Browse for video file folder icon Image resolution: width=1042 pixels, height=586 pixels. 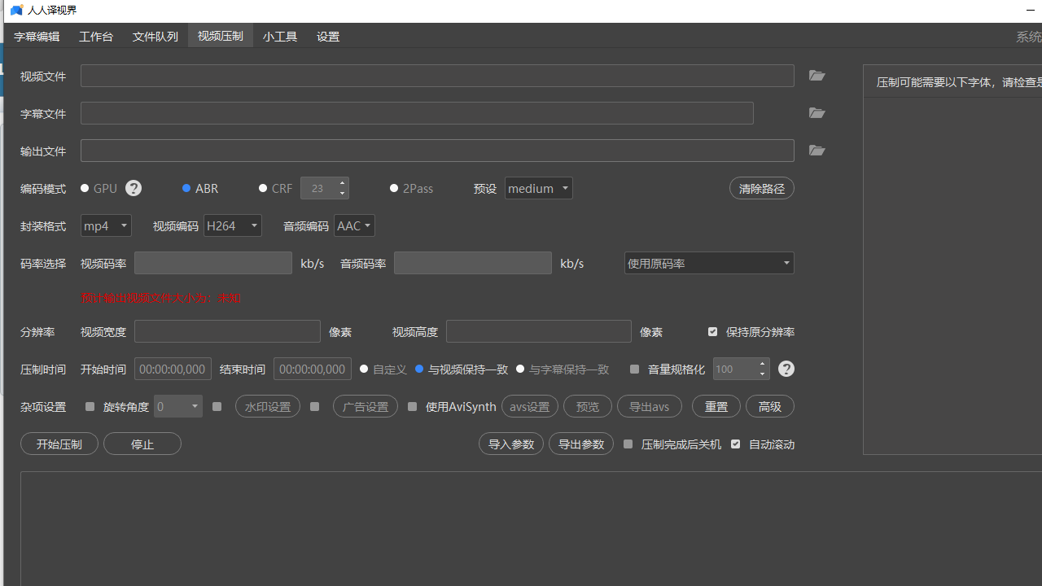(817, 76)
